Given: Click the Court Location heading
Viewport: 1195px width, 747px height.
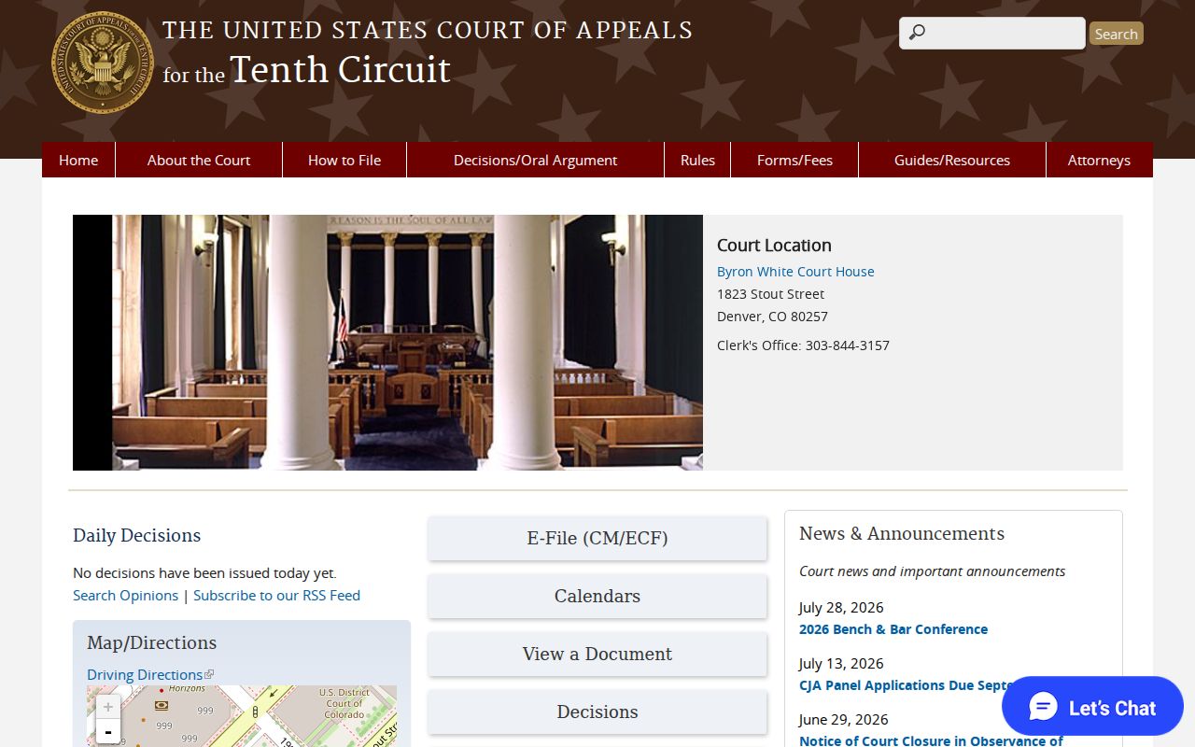Looking at the screenshot, I should [x=774, y=246].
